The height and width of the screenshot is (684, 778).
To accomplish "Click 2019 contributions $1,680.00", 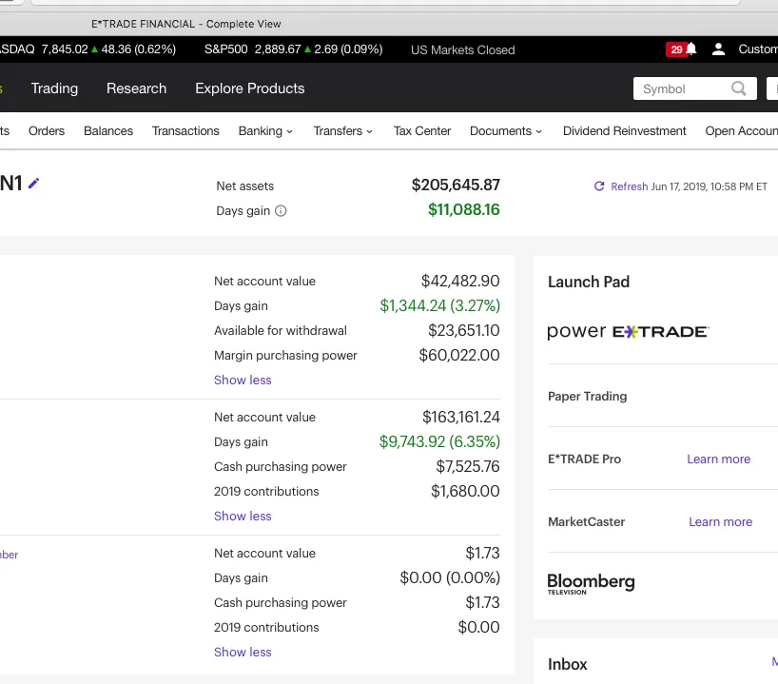I will click(465, 492).
